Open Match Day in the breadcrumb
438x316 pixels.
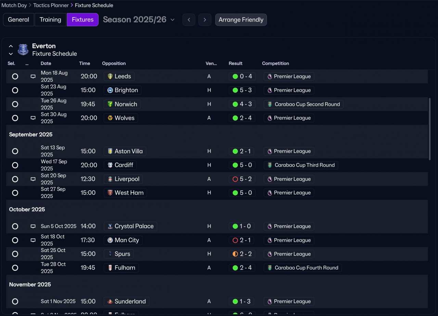[x=14, y=5]
